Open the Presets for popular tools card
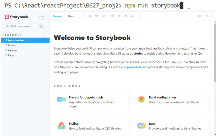This screenshot has height=136, width=216. [x=92, y=102]
